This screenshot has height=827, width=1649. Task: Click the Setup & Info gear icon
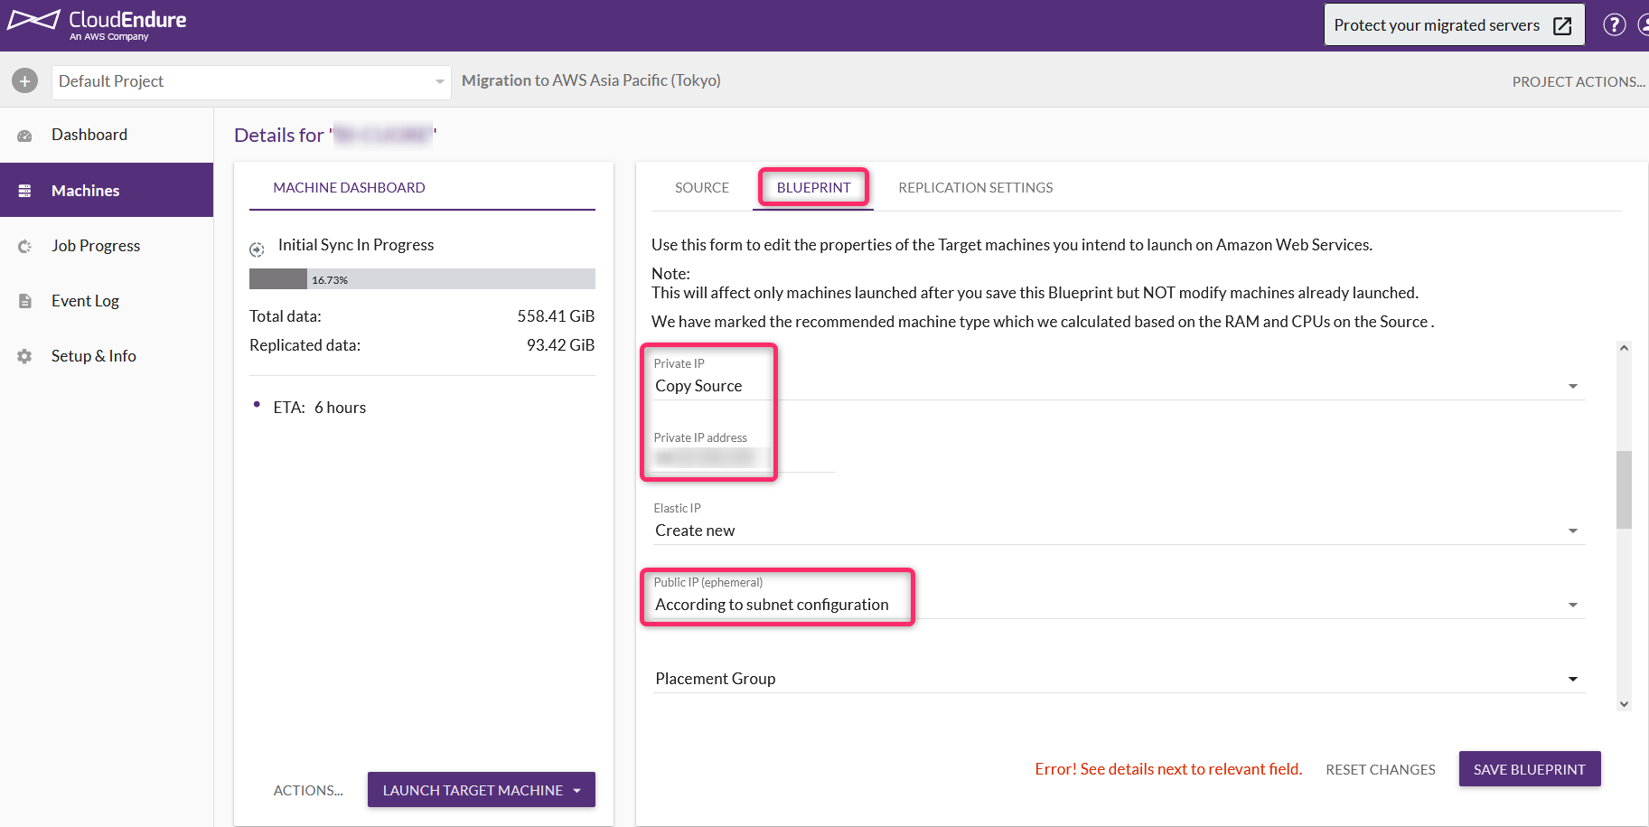tap(24, 356)
